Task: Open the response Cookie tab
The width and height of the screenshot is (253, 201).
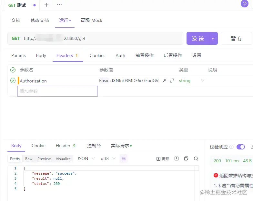Action: [x=39, y=146]
